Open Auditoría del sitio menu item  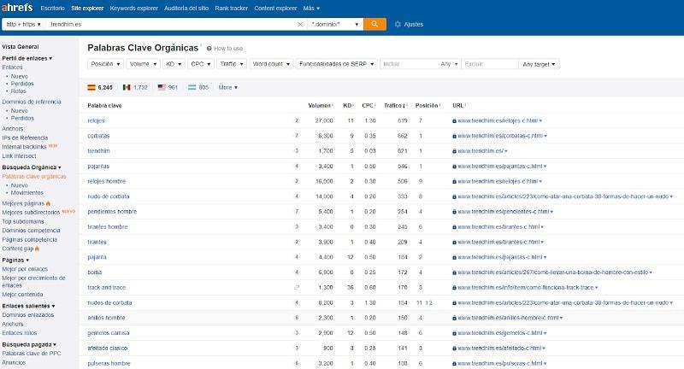pyautogui.click(x=186, y=9)
